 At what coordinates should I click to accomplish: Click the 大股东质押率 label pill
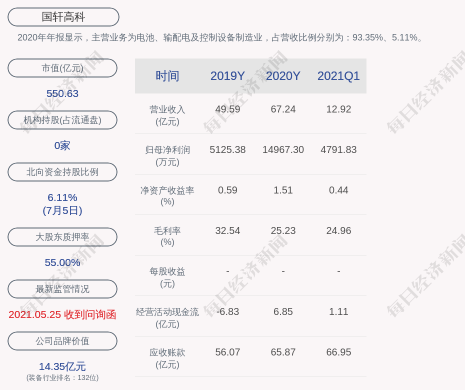coord(62,237)
